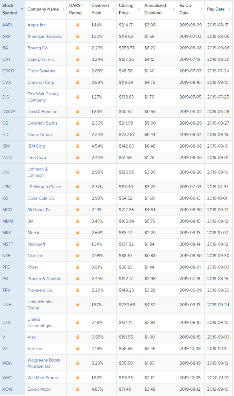Click the DARS lock icon for Apple Inc.

click(78, 25)
